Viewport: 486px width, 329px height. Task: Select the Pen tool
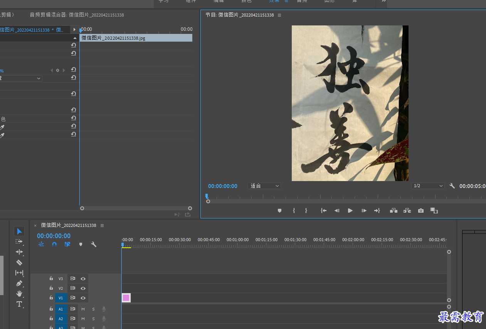[x=19, y=283]
